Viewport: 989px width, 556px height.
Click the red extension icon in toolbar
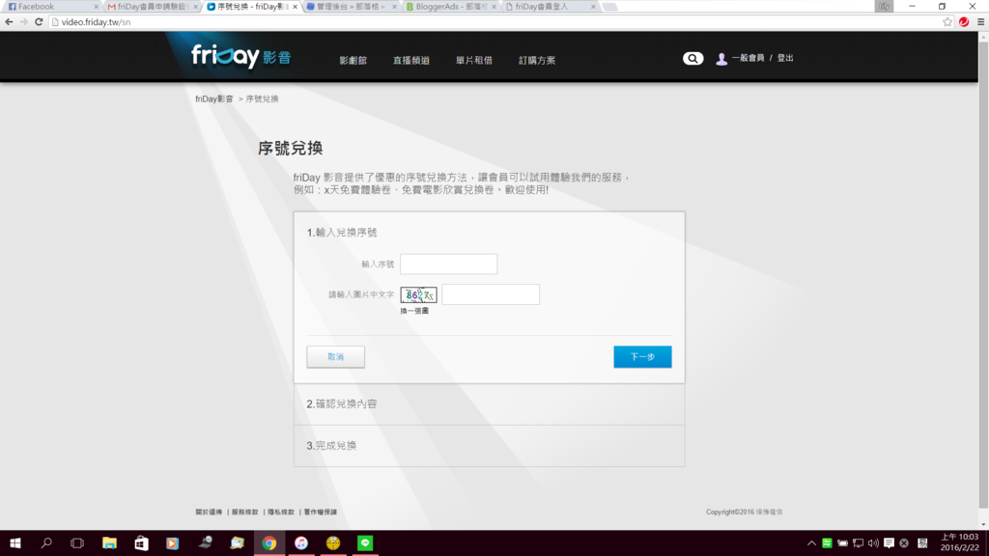[x=964, y=22]
